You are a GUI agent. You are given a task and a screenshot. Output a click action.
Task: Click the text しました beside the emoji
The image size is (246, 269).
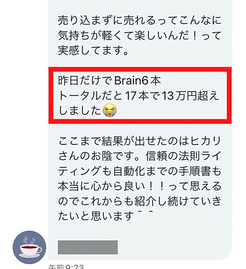80,110
